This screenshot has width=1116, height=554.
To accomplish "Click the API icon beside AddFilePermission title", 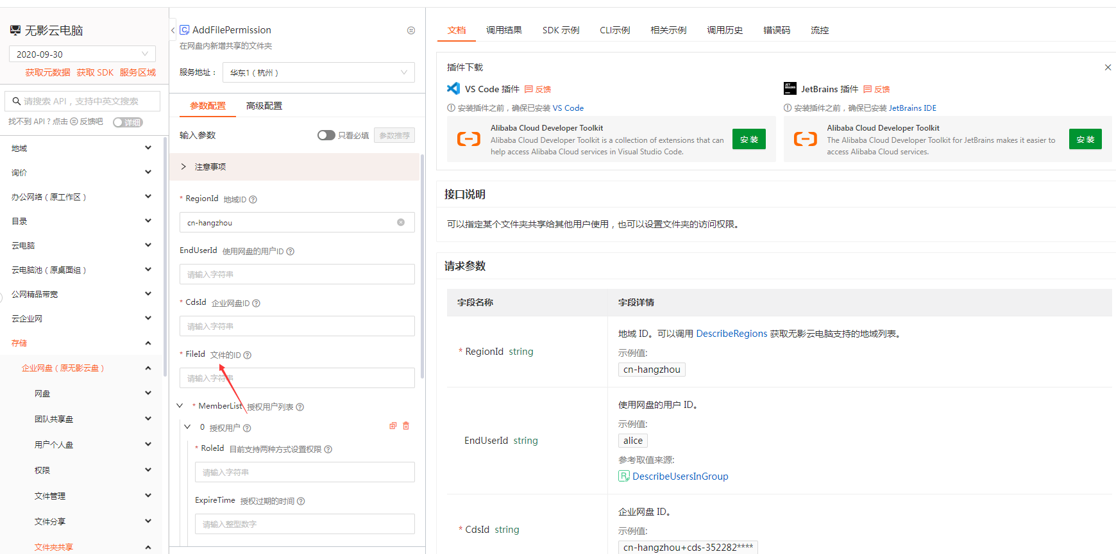I will (184, 30).
